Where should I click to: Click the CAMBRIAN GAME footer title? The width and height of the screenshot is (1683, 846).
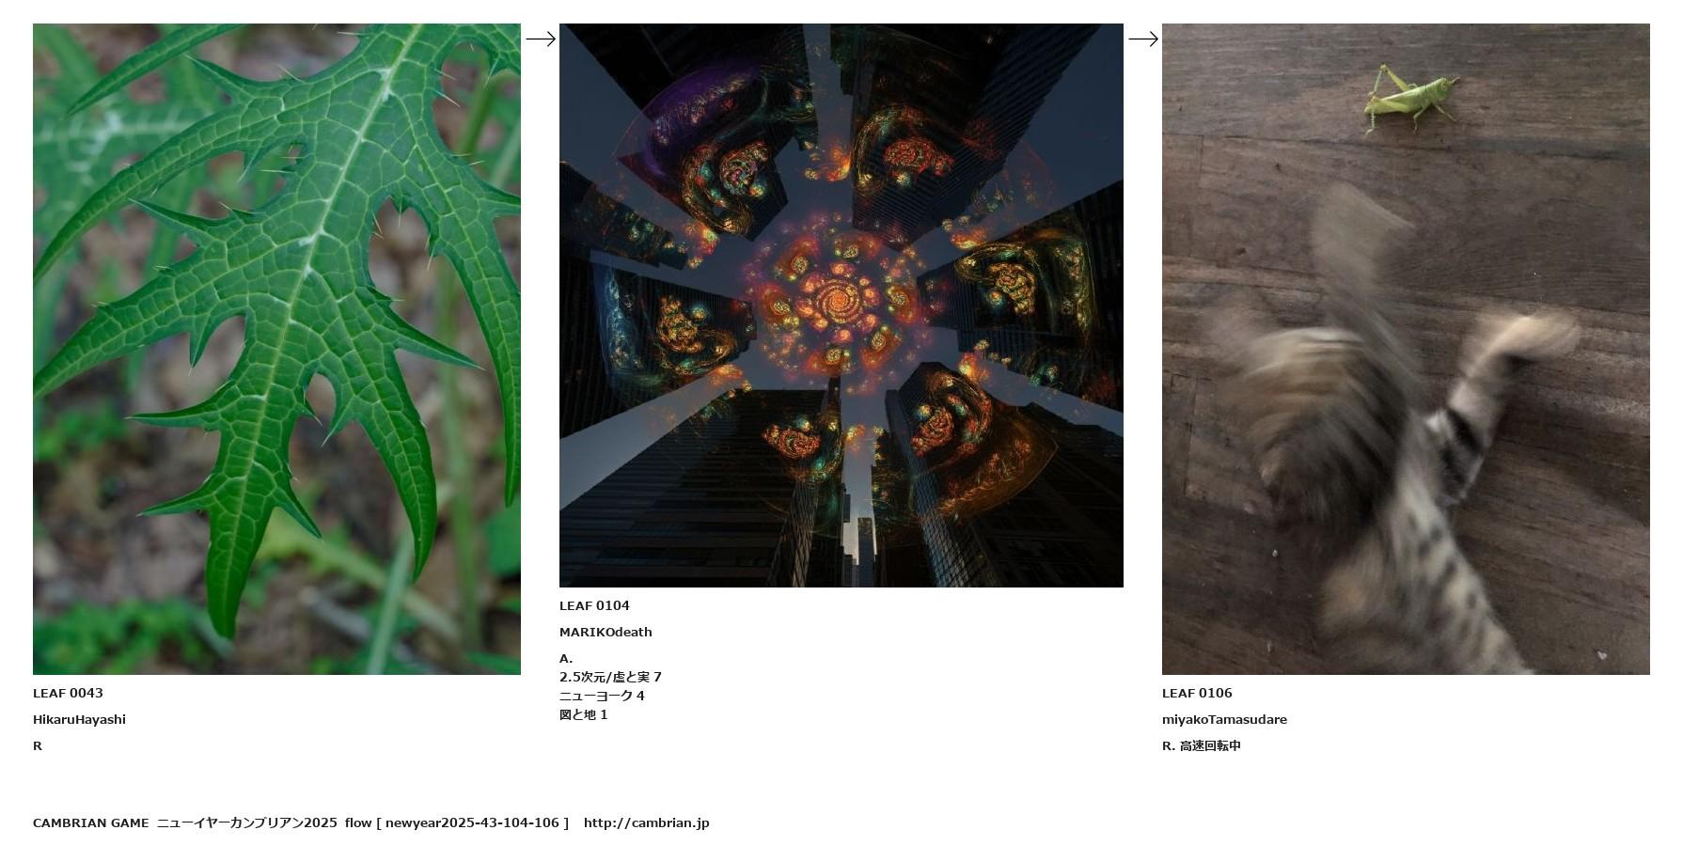pyautogui.click(x=90, y=822)
